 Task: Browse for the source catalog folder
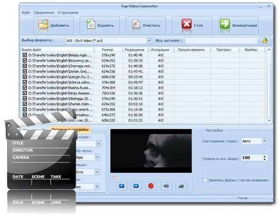click(x=265, y=41)
